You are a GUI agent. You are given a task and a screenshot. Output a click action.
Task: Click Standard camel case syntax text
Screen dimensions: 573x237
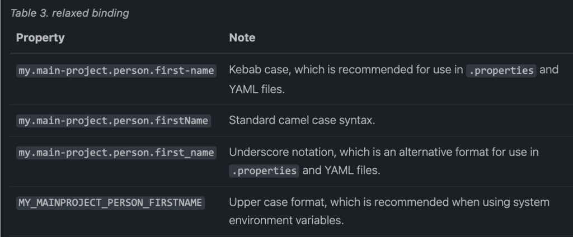pos(302,120)
